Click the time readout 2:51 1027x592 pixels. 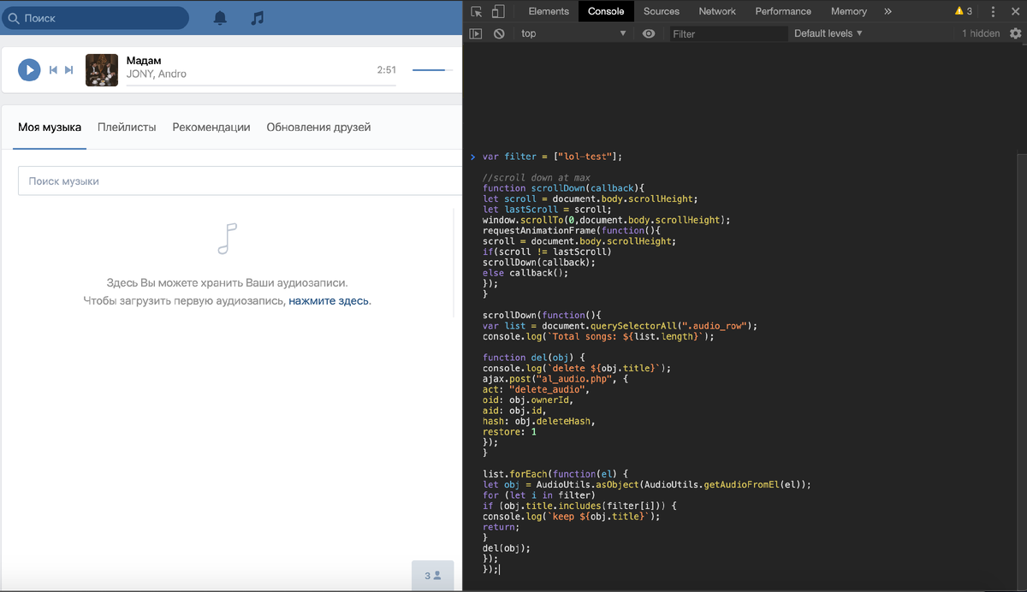[387, 70]
